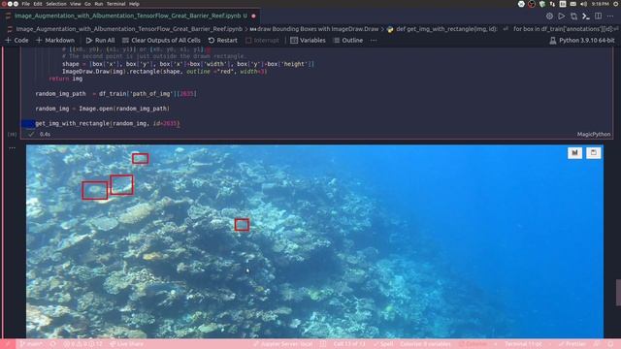Click Jupyter Server: local in status bar

[x=282, y=344]
